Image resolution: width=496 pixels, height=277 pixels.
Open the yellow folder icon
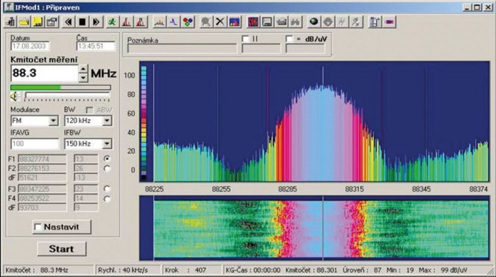pos(24,22)
